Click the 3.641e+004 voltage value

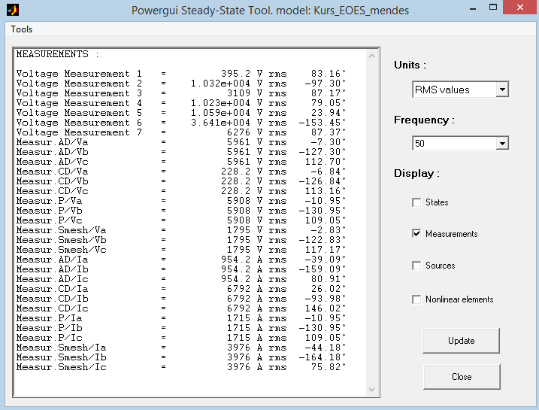pos(221,123)
